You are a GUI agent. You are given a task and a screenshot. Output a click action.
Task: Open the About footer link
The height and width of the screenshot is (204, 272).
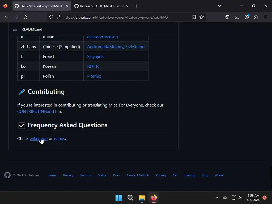click(x=219, y=175)
